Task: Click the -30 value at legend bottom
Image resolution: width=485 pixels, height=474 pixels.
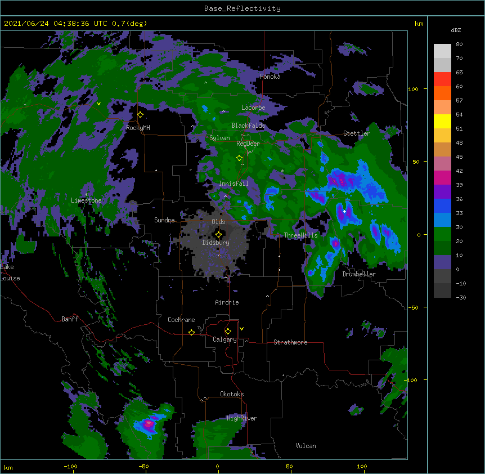Action: pos(461,298)
